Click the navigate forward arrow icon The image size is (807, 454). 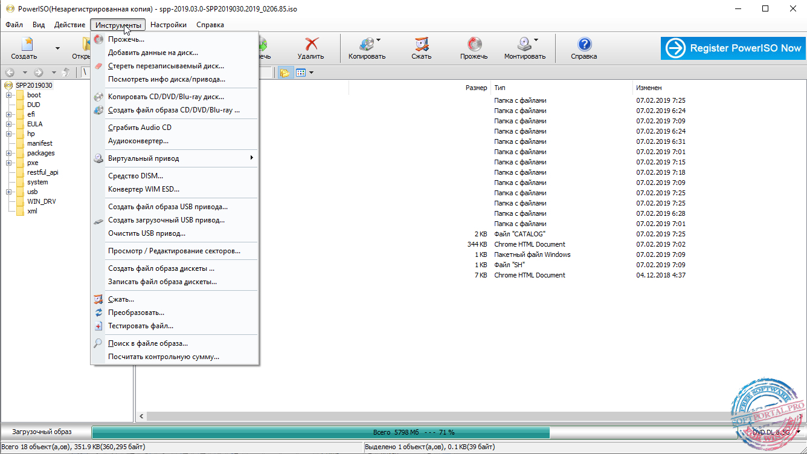[x=39, y=73]
